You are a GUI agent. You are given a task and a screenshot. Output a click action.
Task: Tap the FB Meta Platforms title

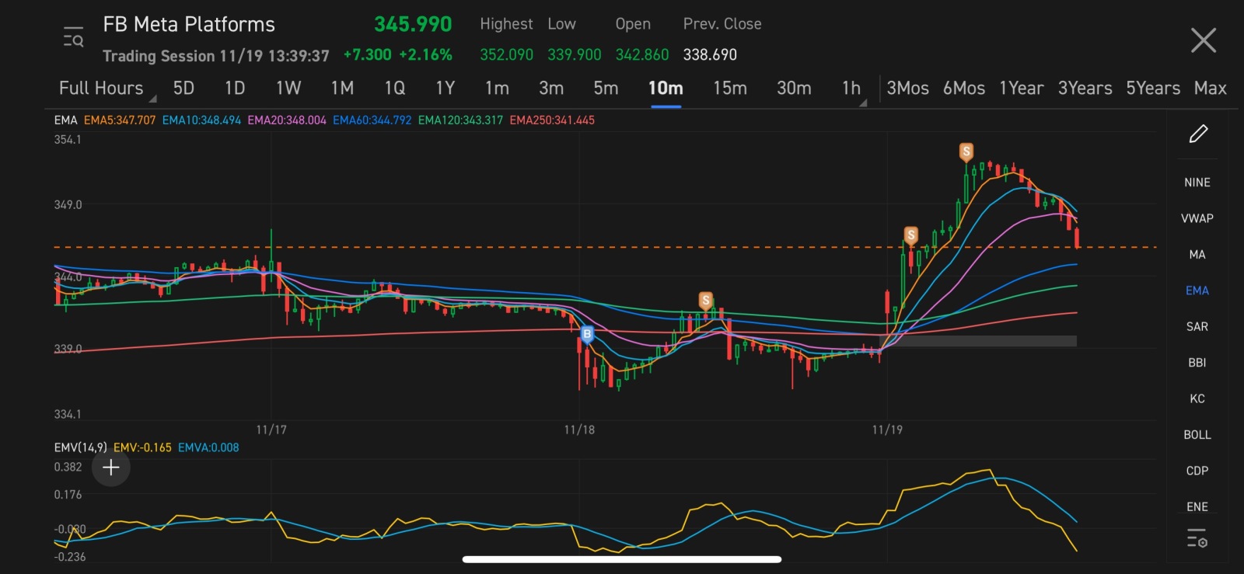[x=189, y=25]
